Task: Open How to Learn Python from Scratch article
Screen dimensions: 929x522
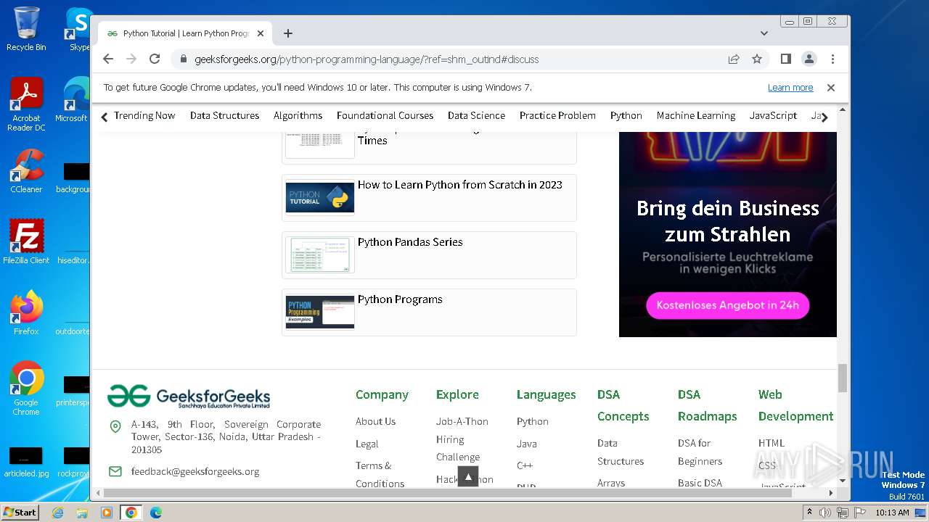Action: [460, 185]
